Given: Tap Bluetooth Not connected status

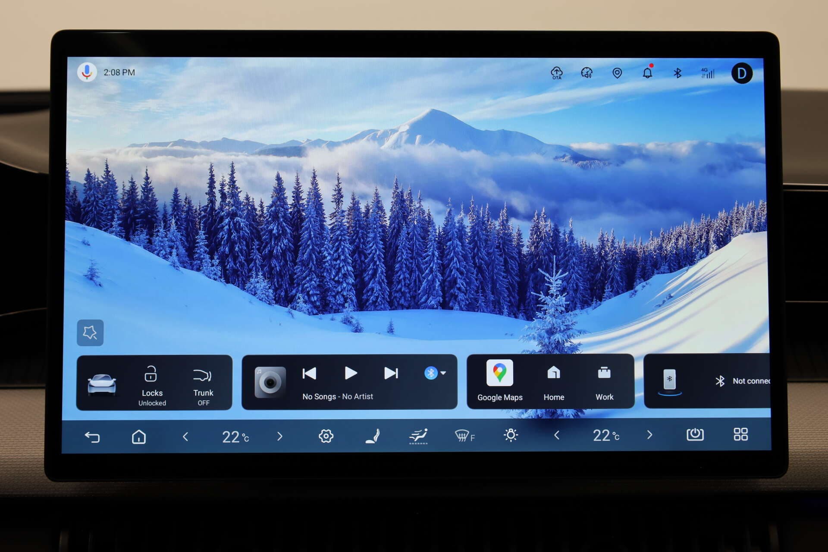Looking at the screenshot, I should pyautogui.click(x=743, y=381).
